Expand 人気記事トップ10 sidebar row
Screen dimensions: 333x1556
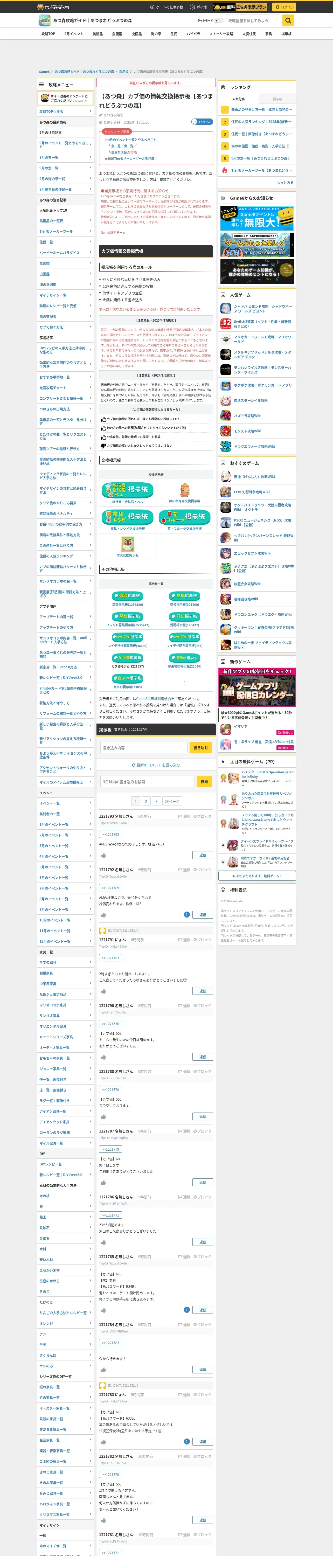[65, 210]
